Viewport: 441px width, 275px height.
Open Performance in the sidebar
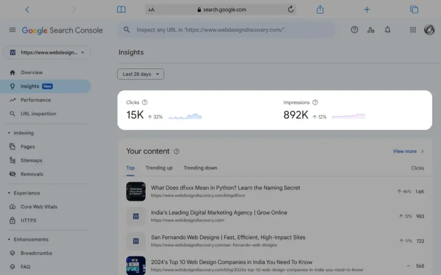35,100
